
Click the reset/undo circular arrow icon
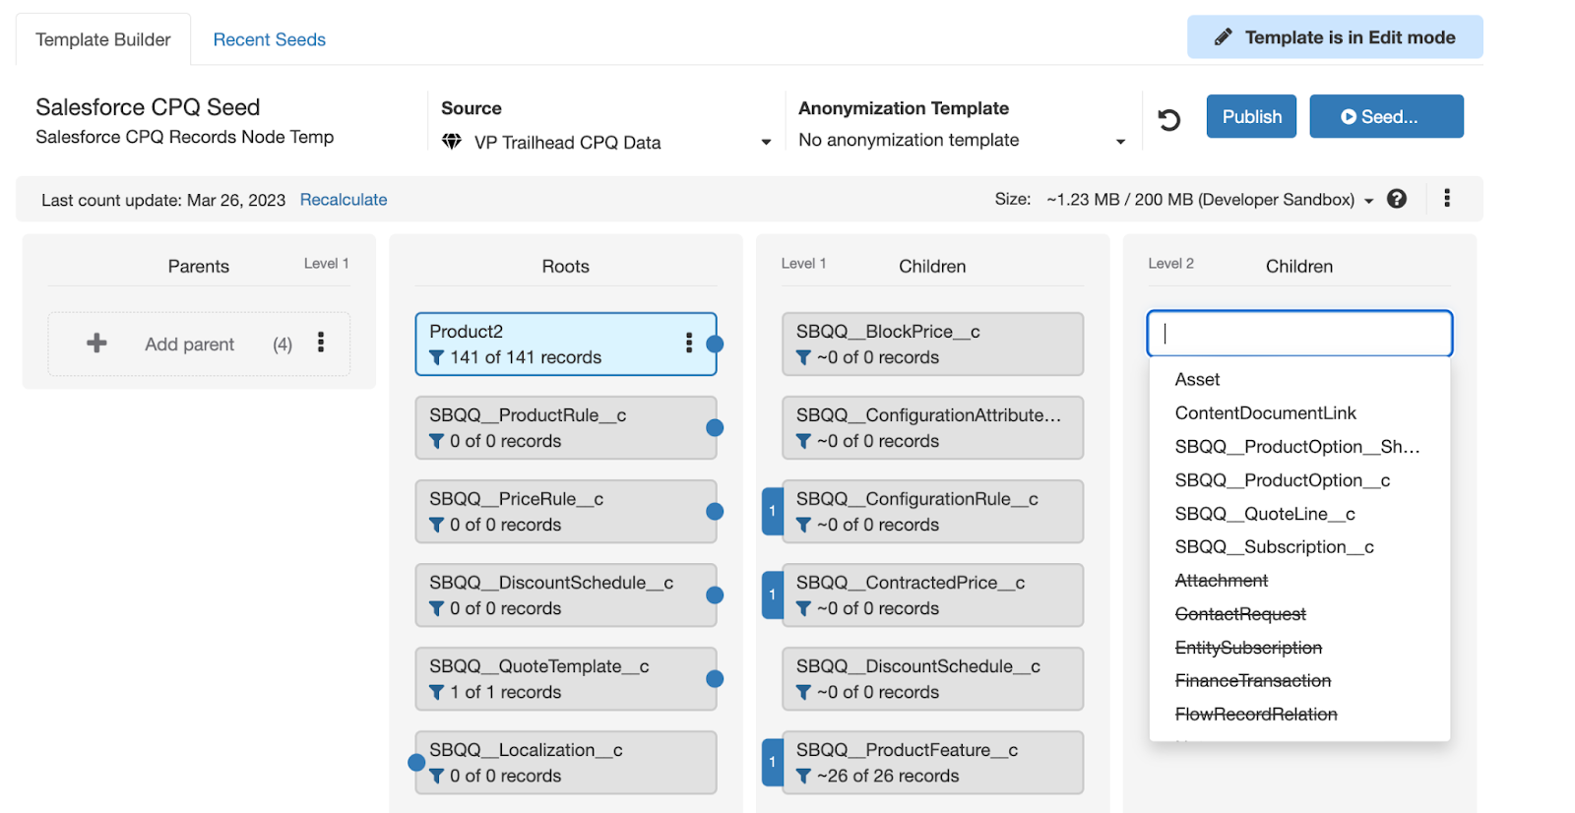pyautogui.click(x=1169, y=120)
